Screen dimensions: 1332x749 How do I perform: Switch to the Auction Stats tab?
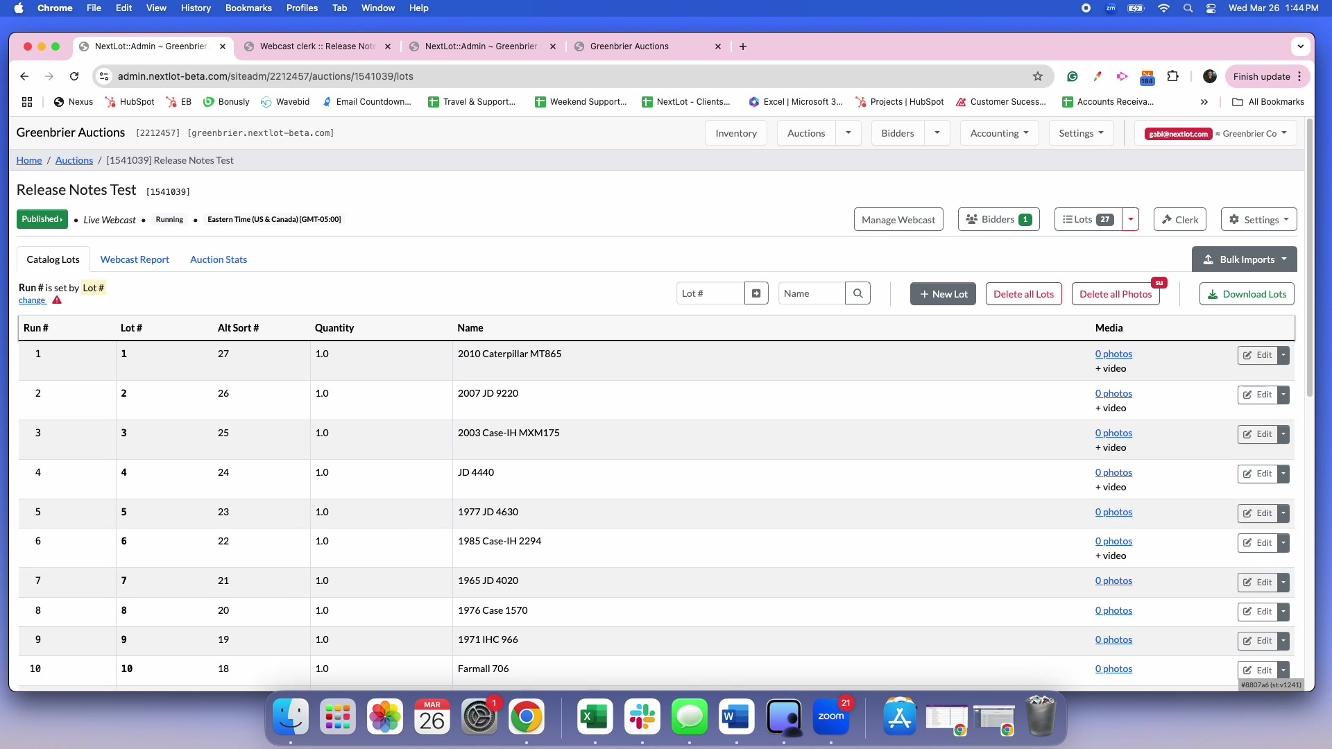219,259
